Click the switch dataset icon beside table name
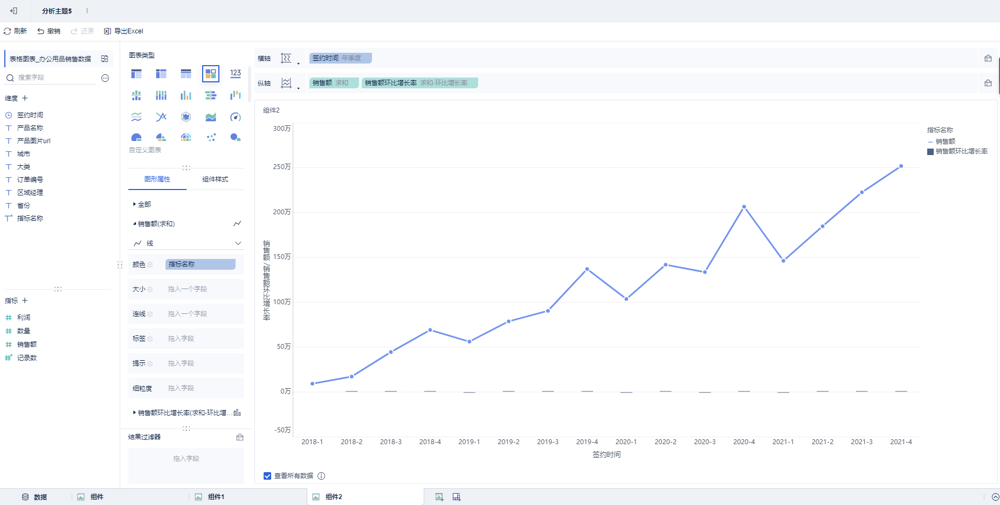The image size is (1000, 505). (x=105, y=59)
